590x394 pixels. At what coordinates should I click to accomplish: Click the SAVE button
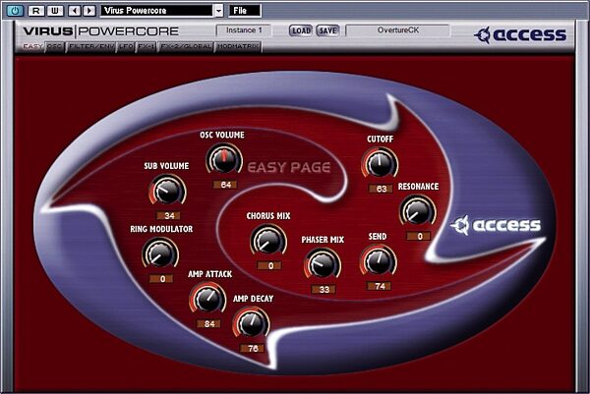pos(327,30)
